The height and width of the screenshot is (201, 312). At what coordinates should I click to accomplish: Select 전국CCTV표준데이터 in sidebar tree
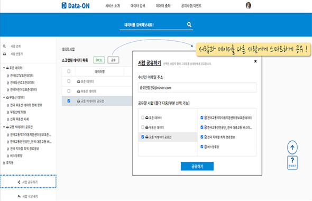pos(22,76)
